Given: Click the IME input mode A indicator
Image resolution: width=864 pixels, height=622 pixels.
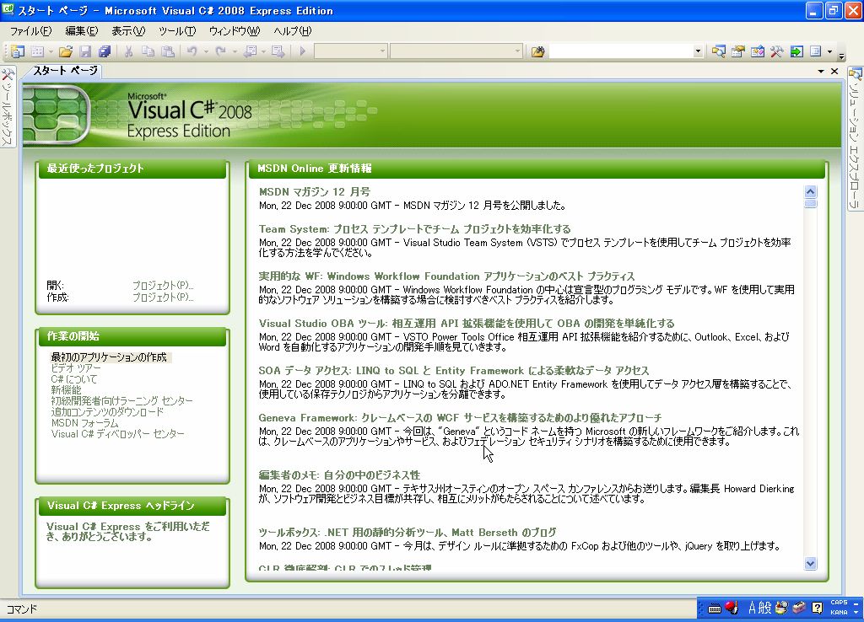Looking at the screenshot, I should point(752,609).
